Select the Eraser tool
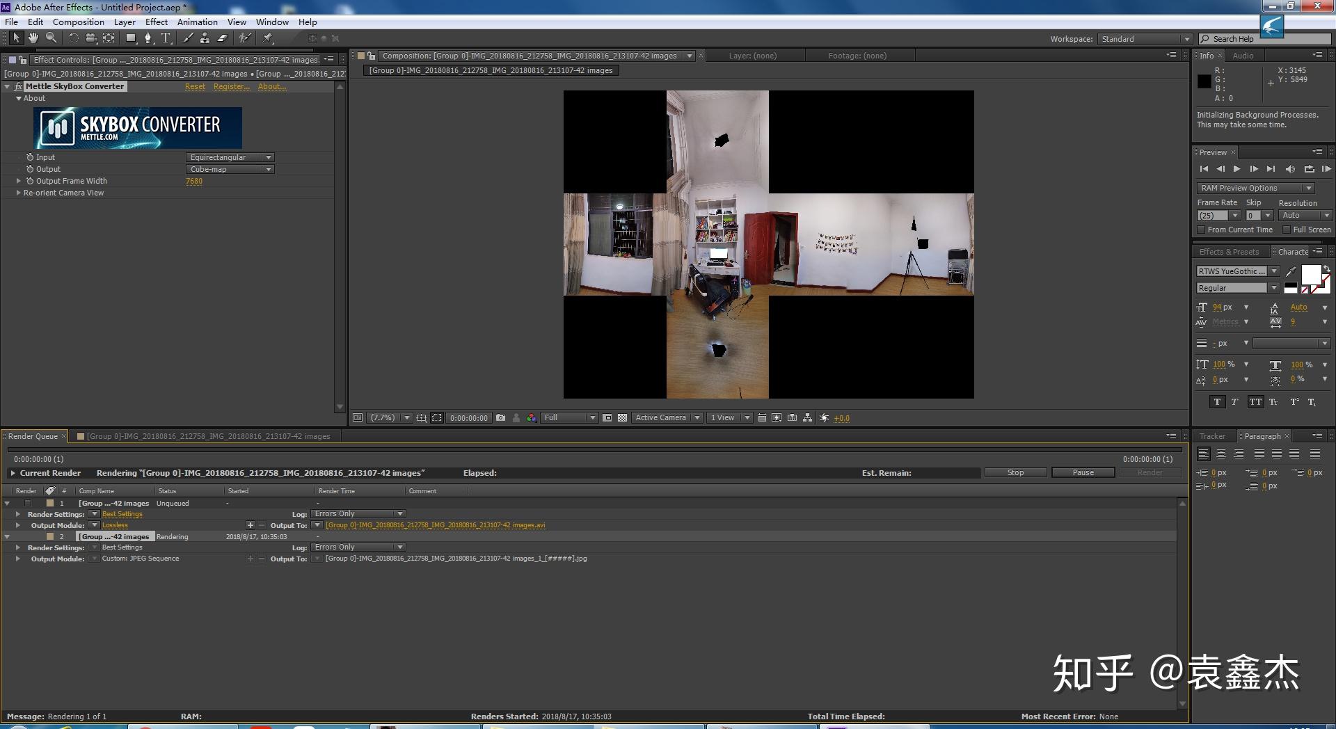 [223, 38]
